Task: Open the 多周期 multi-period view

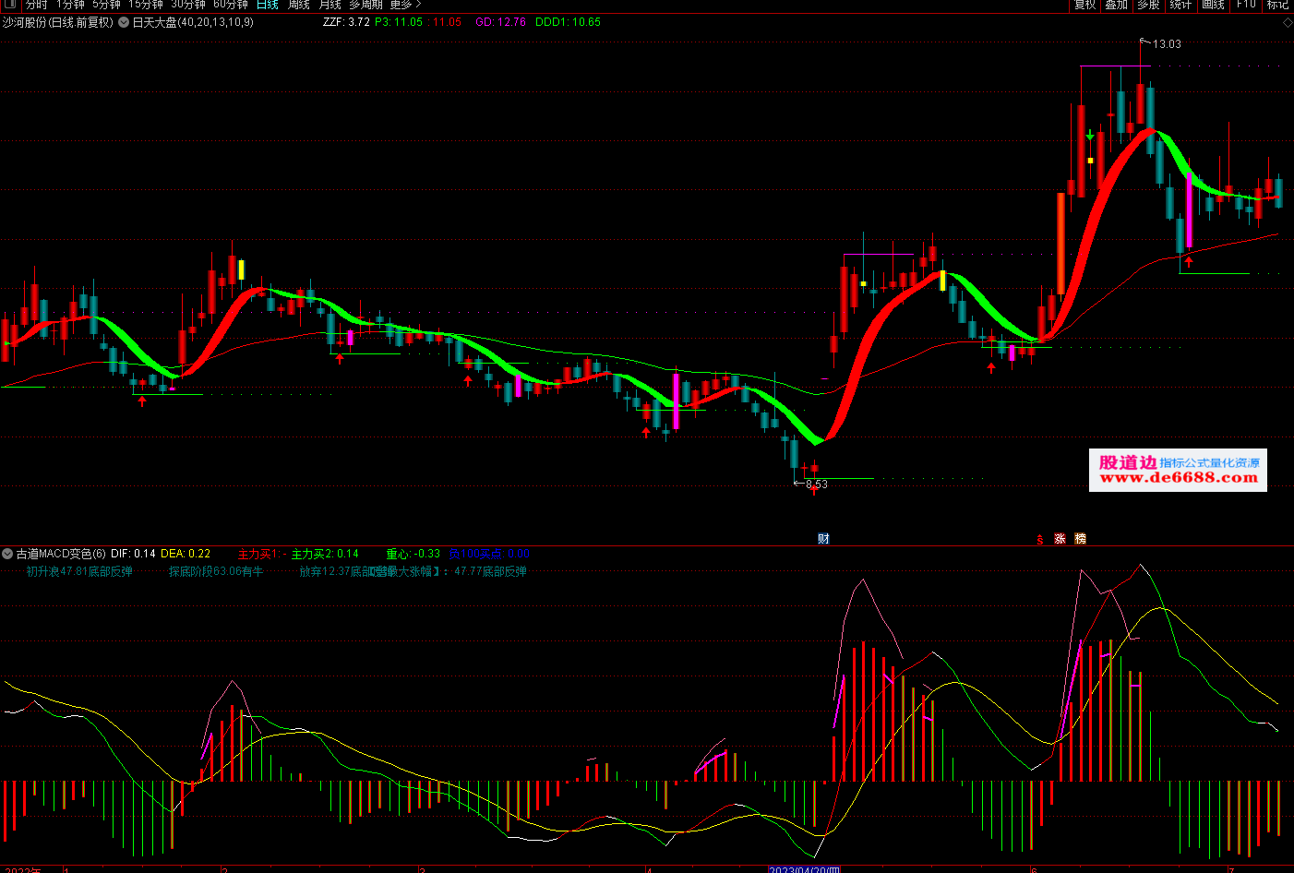Action: [x=365, y=5]
